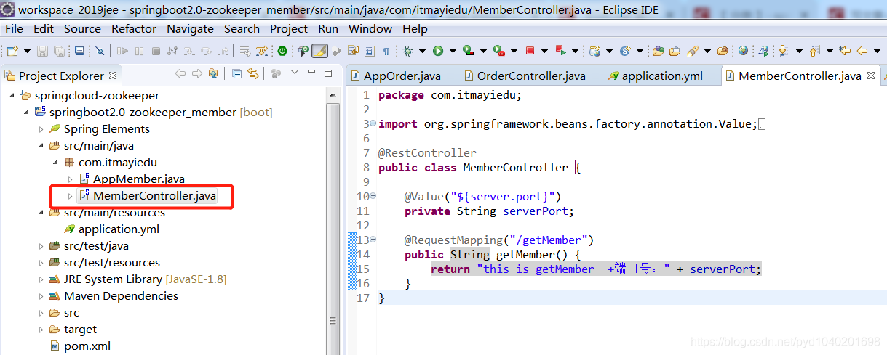Click the Step Return icon

point(223,51)
